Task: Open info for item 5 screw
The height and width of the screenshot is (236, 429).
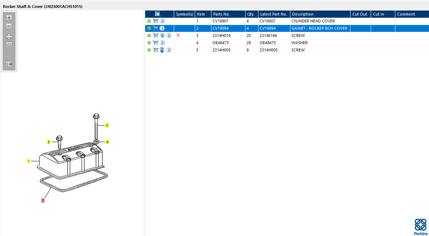Action: [x=169, y=50]
